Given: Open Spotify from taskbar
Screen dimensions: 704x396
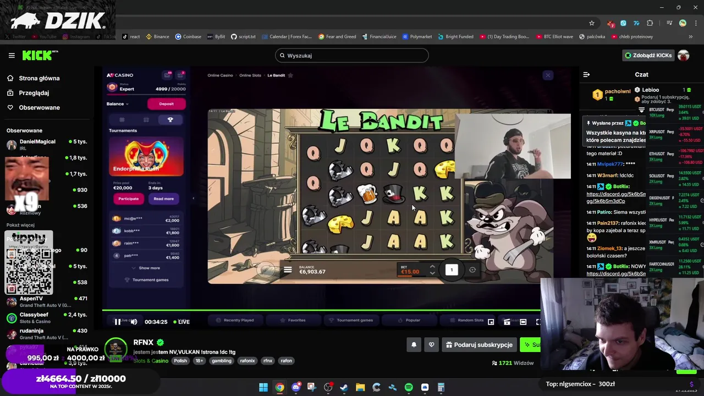Looking at the screenshot, I should point(409,388).
